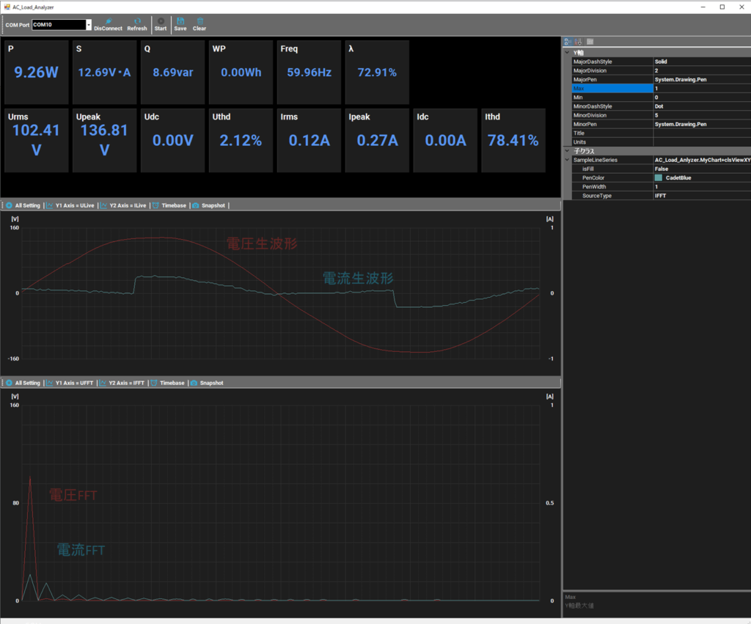
Task: Click All Setting on the waveform chart toolbar
Action: coord(23,205)
